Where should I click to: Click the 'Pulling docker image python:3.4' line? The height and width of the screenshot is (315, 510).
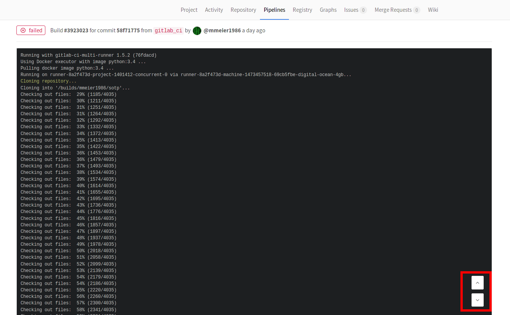tap(67, 68)
